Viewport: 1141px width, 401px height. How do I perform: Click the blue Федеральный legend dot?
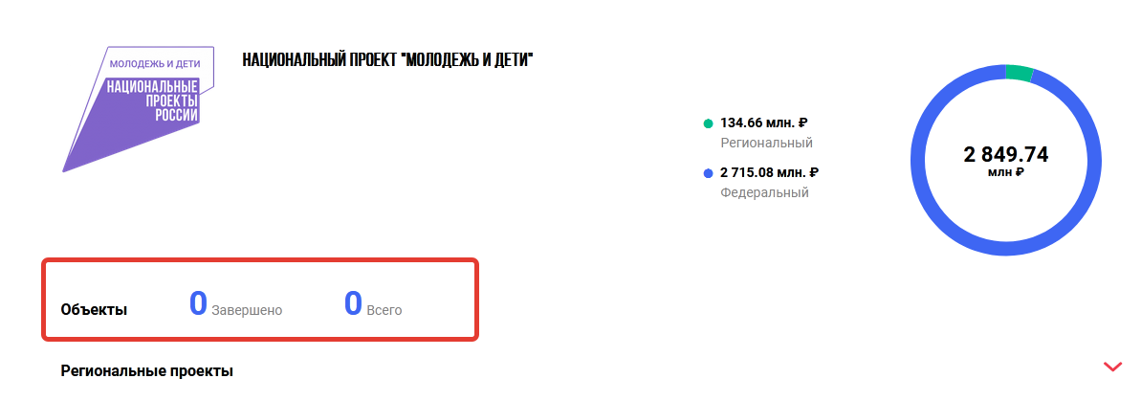[x=708, y=174]
